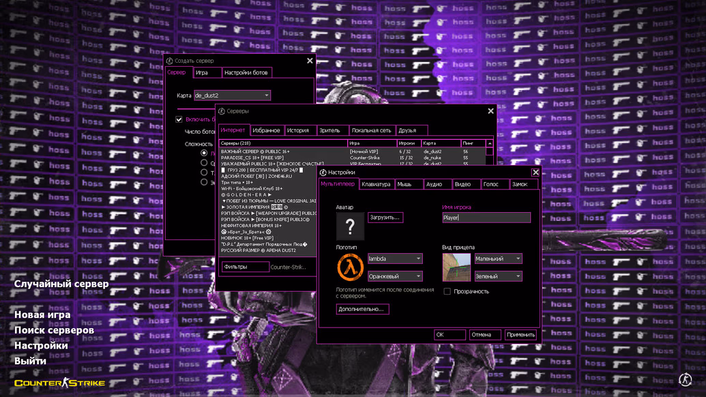Open the Зеленый crosshair color dropdown
The image size is (706, 397).
click(x=498, y=276)
